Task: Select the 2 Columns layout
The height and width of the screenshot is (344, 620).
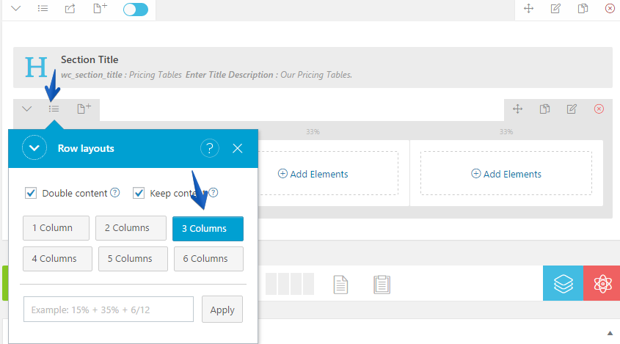Action: tap(131, 228)
